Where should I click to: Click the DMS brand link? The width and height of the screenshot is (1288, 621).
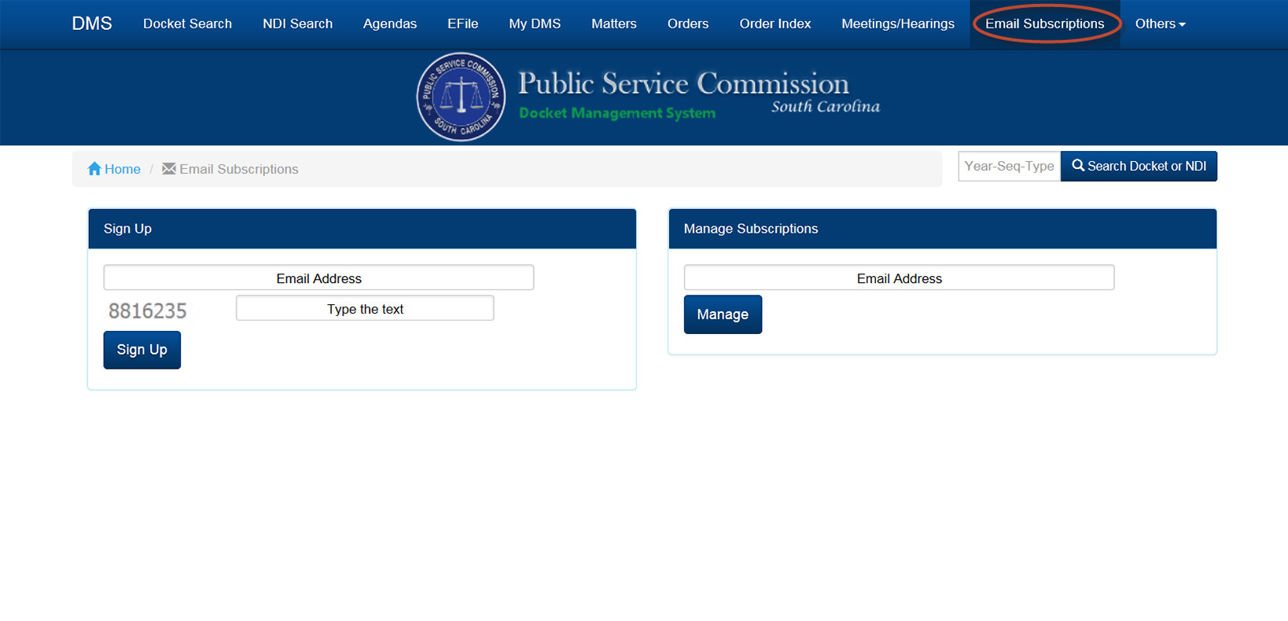pos(92,24)
